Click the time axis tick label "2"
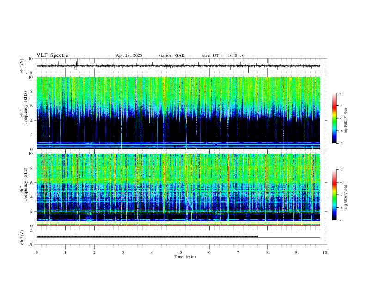 (x=94, y=252)
